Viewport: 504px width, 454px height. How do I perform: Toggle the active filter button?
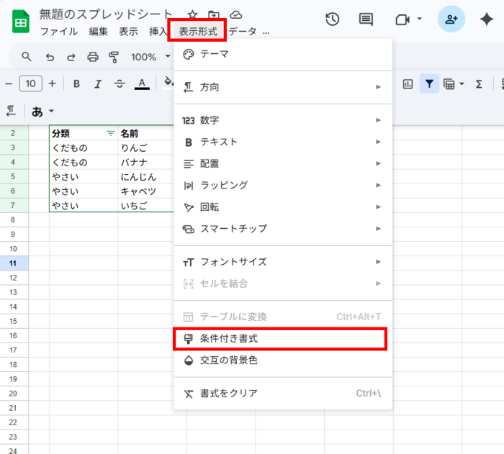coord(429,84)
